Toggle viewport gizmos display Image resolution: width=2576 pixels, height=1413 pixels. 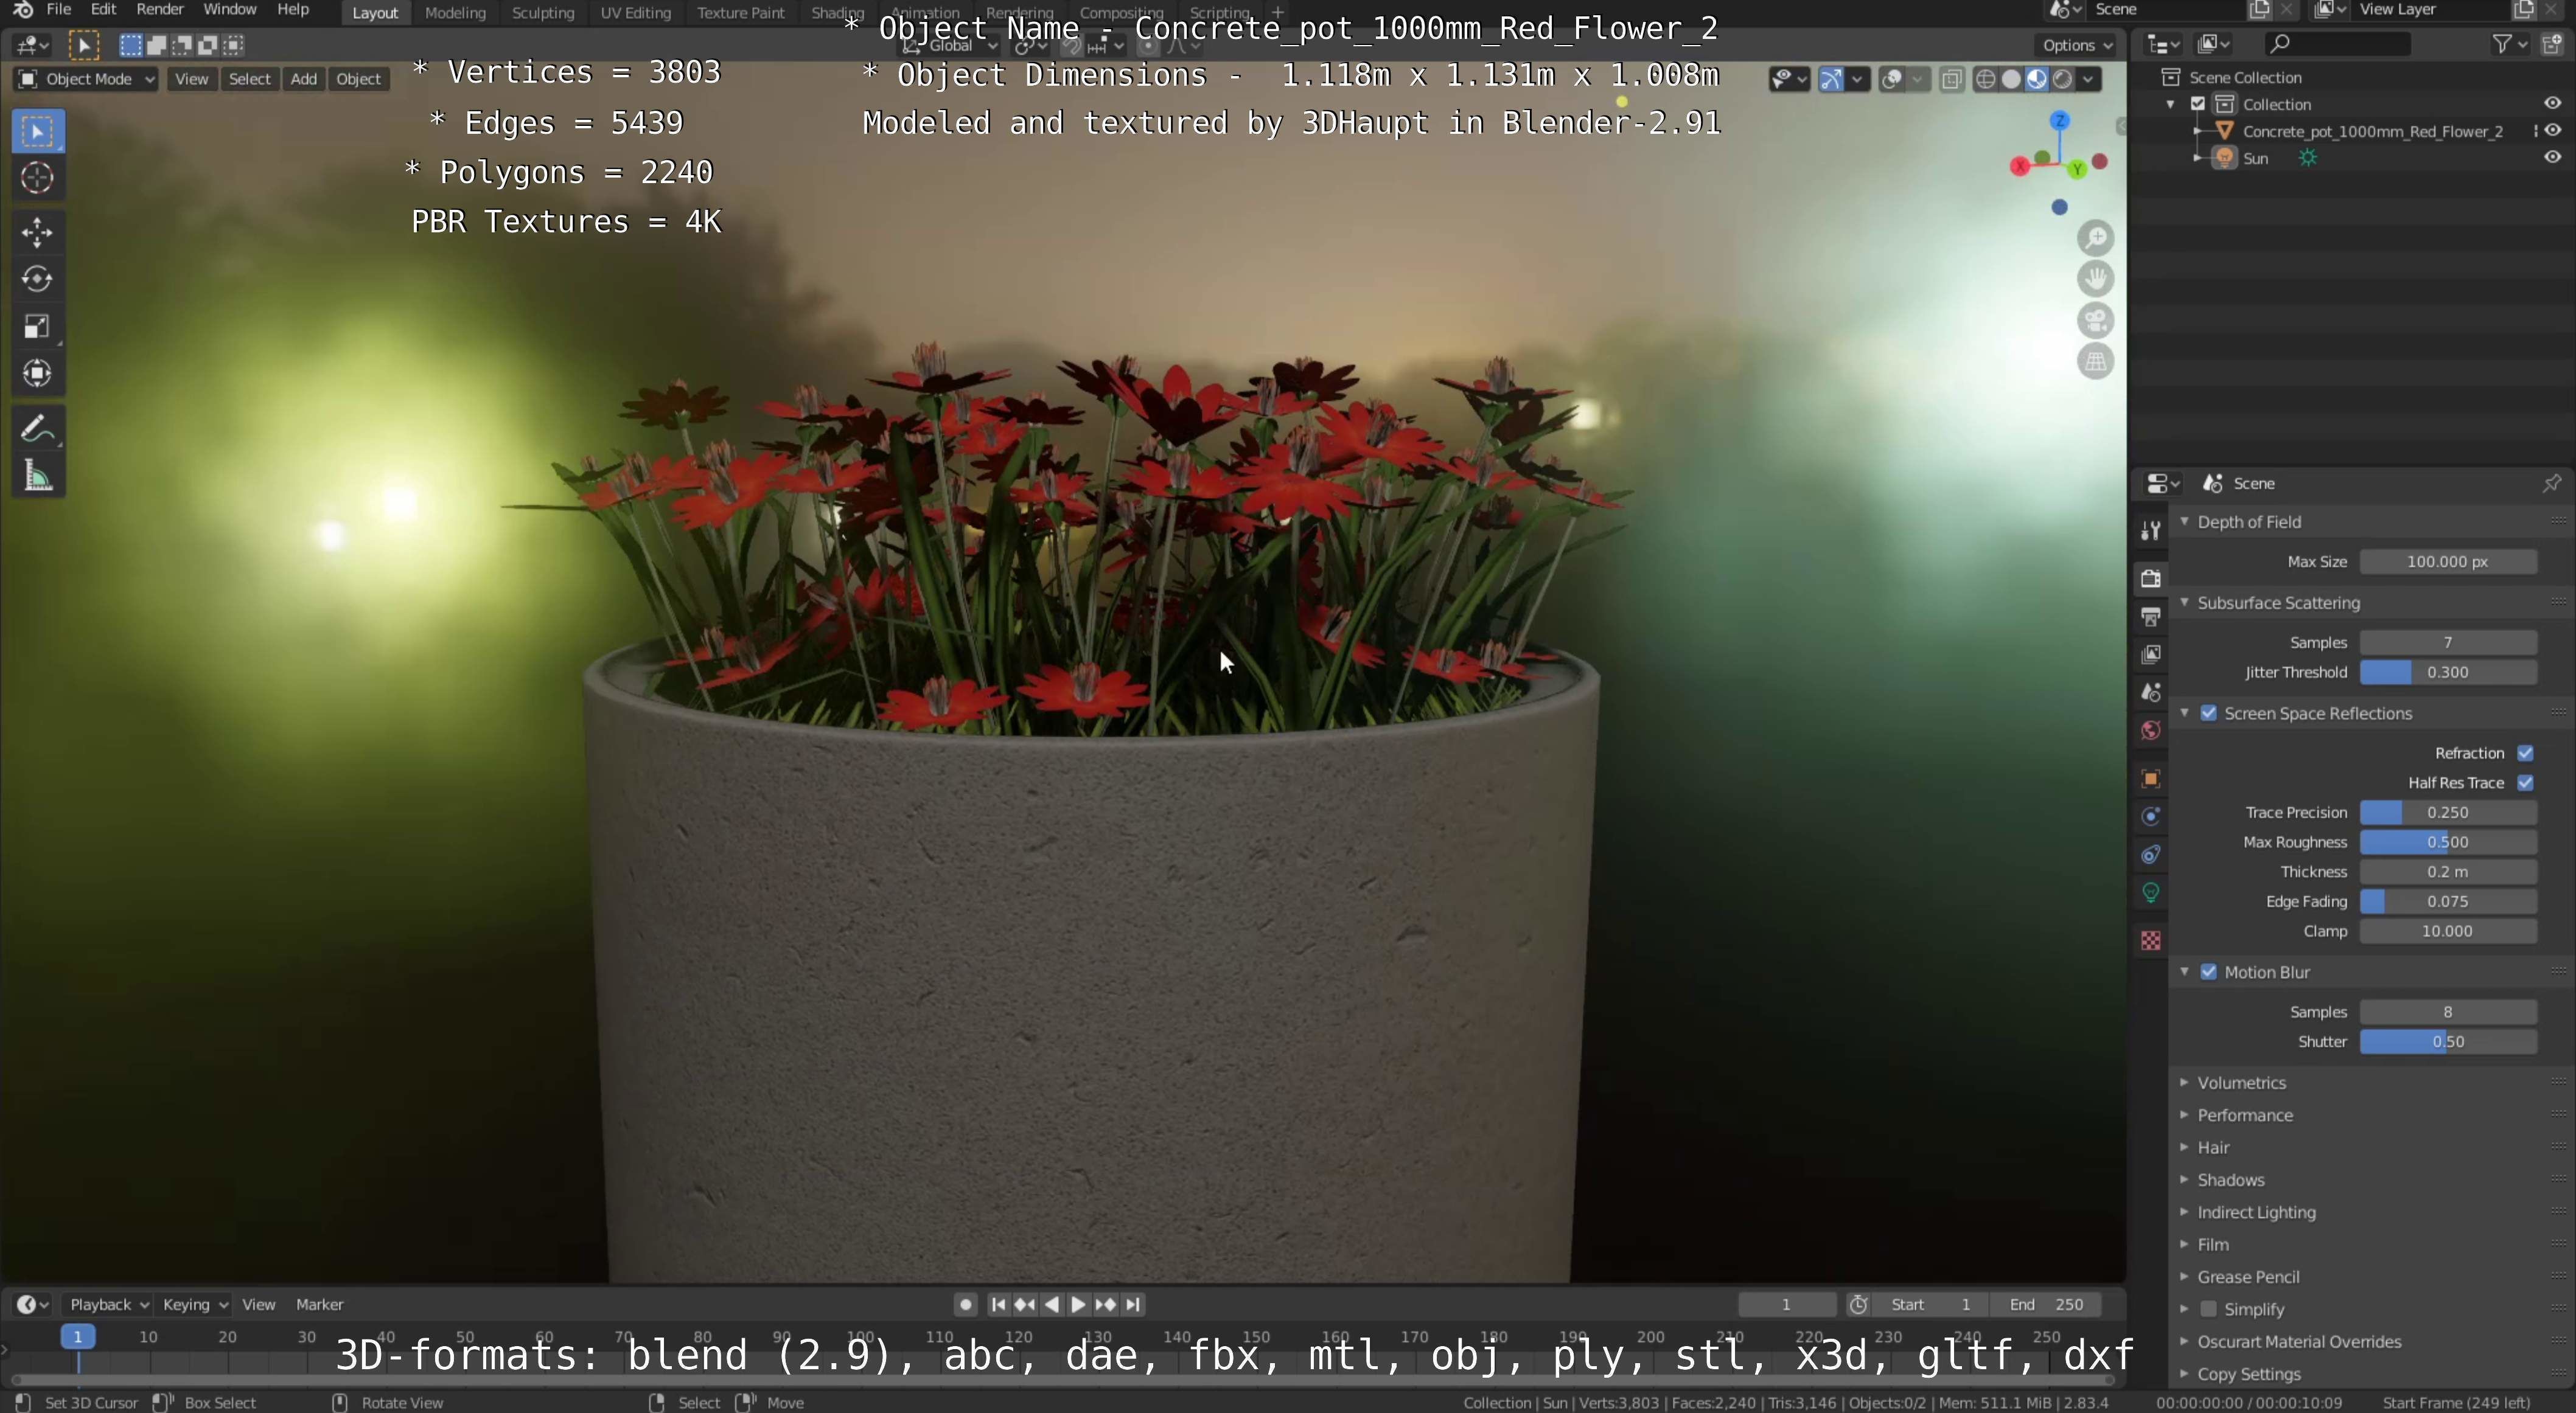pos(1831,80)
